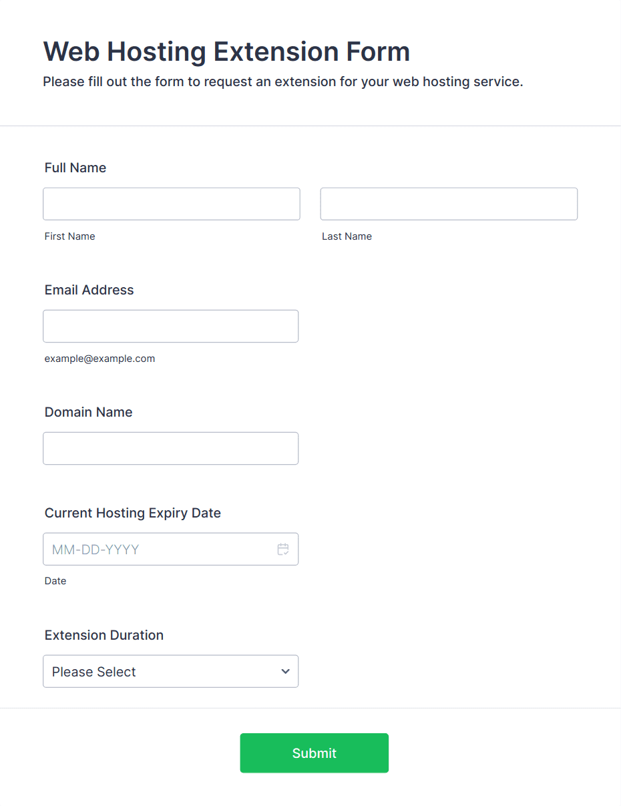Click the Full Name label
Image resolution: width=621 pixels, height=806 pixels.
[75, 168]
